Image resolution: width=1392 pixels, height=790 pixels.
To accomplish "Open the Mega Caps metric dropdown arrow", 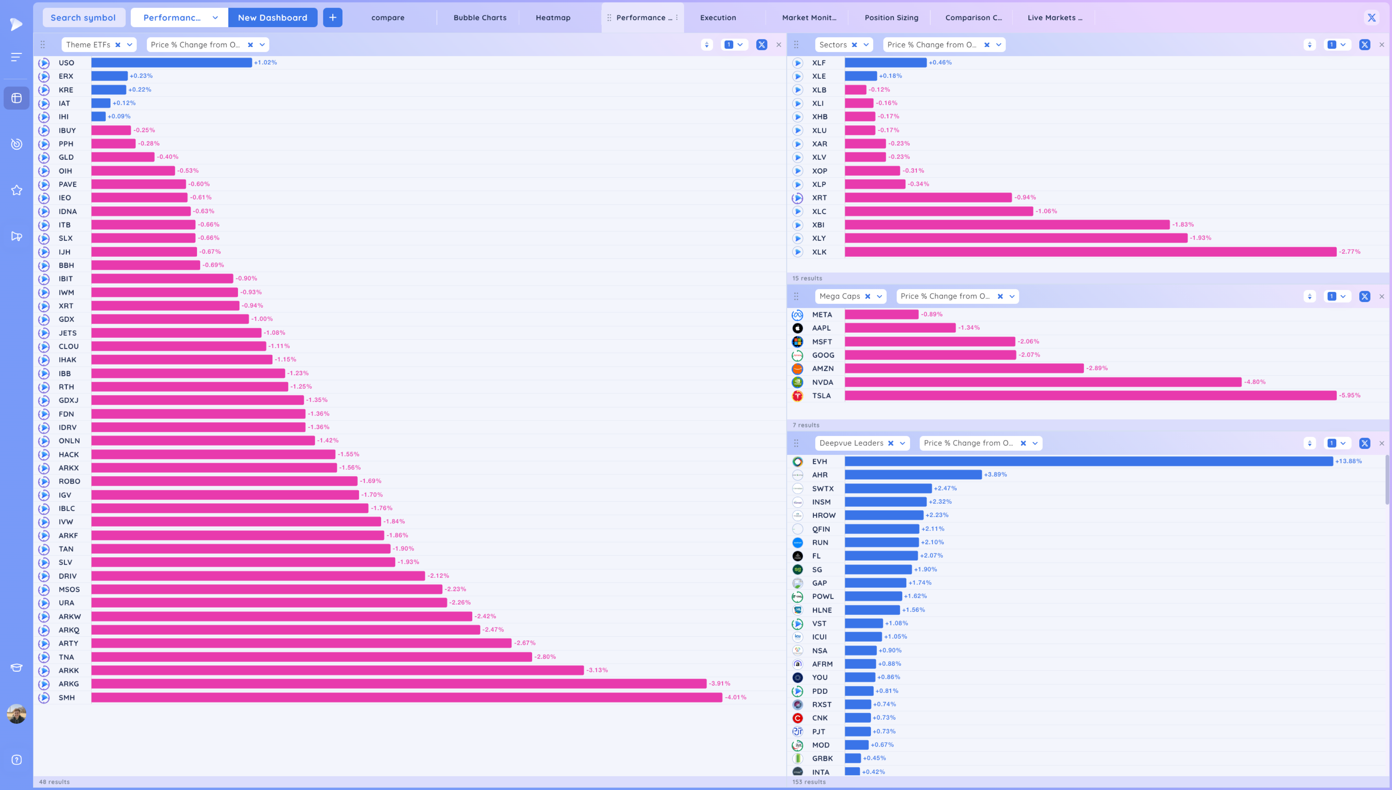I will [1012, 296].
